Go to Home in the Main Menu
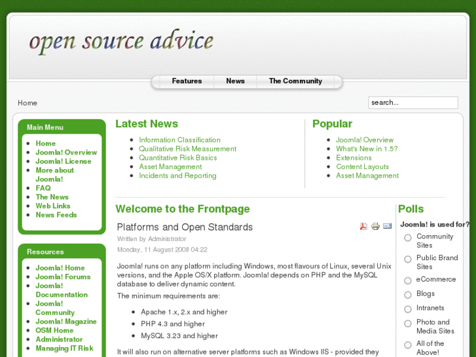Screen dimensions: 476x357 [x=46, y=143]
